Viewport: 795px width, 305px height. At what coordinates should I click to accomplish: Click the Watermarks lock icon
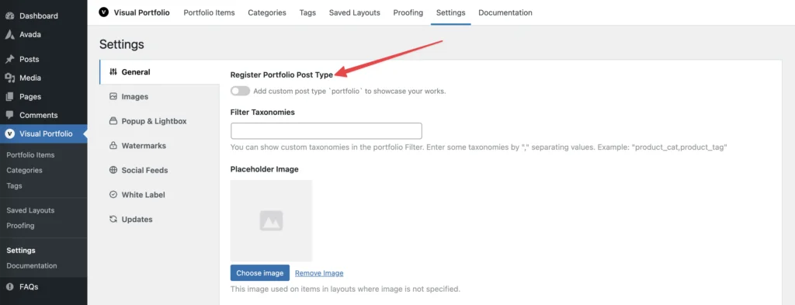[113, 145]
